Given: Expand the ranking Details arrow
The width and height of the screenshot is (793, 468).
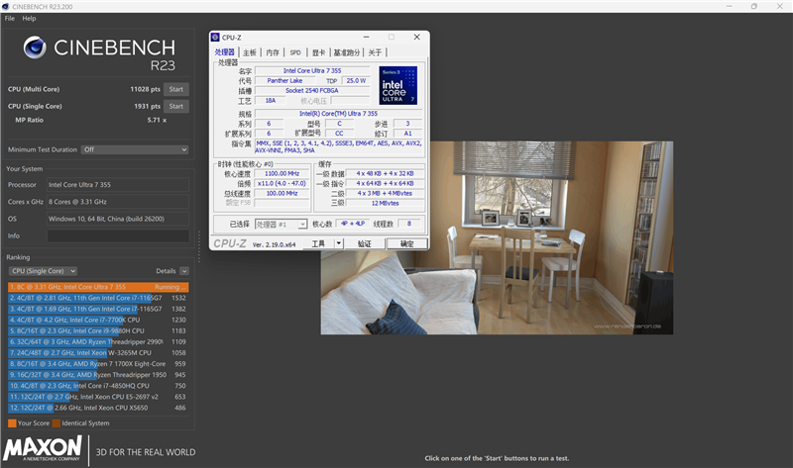Looking at the screenshot, I should [183, 271].
